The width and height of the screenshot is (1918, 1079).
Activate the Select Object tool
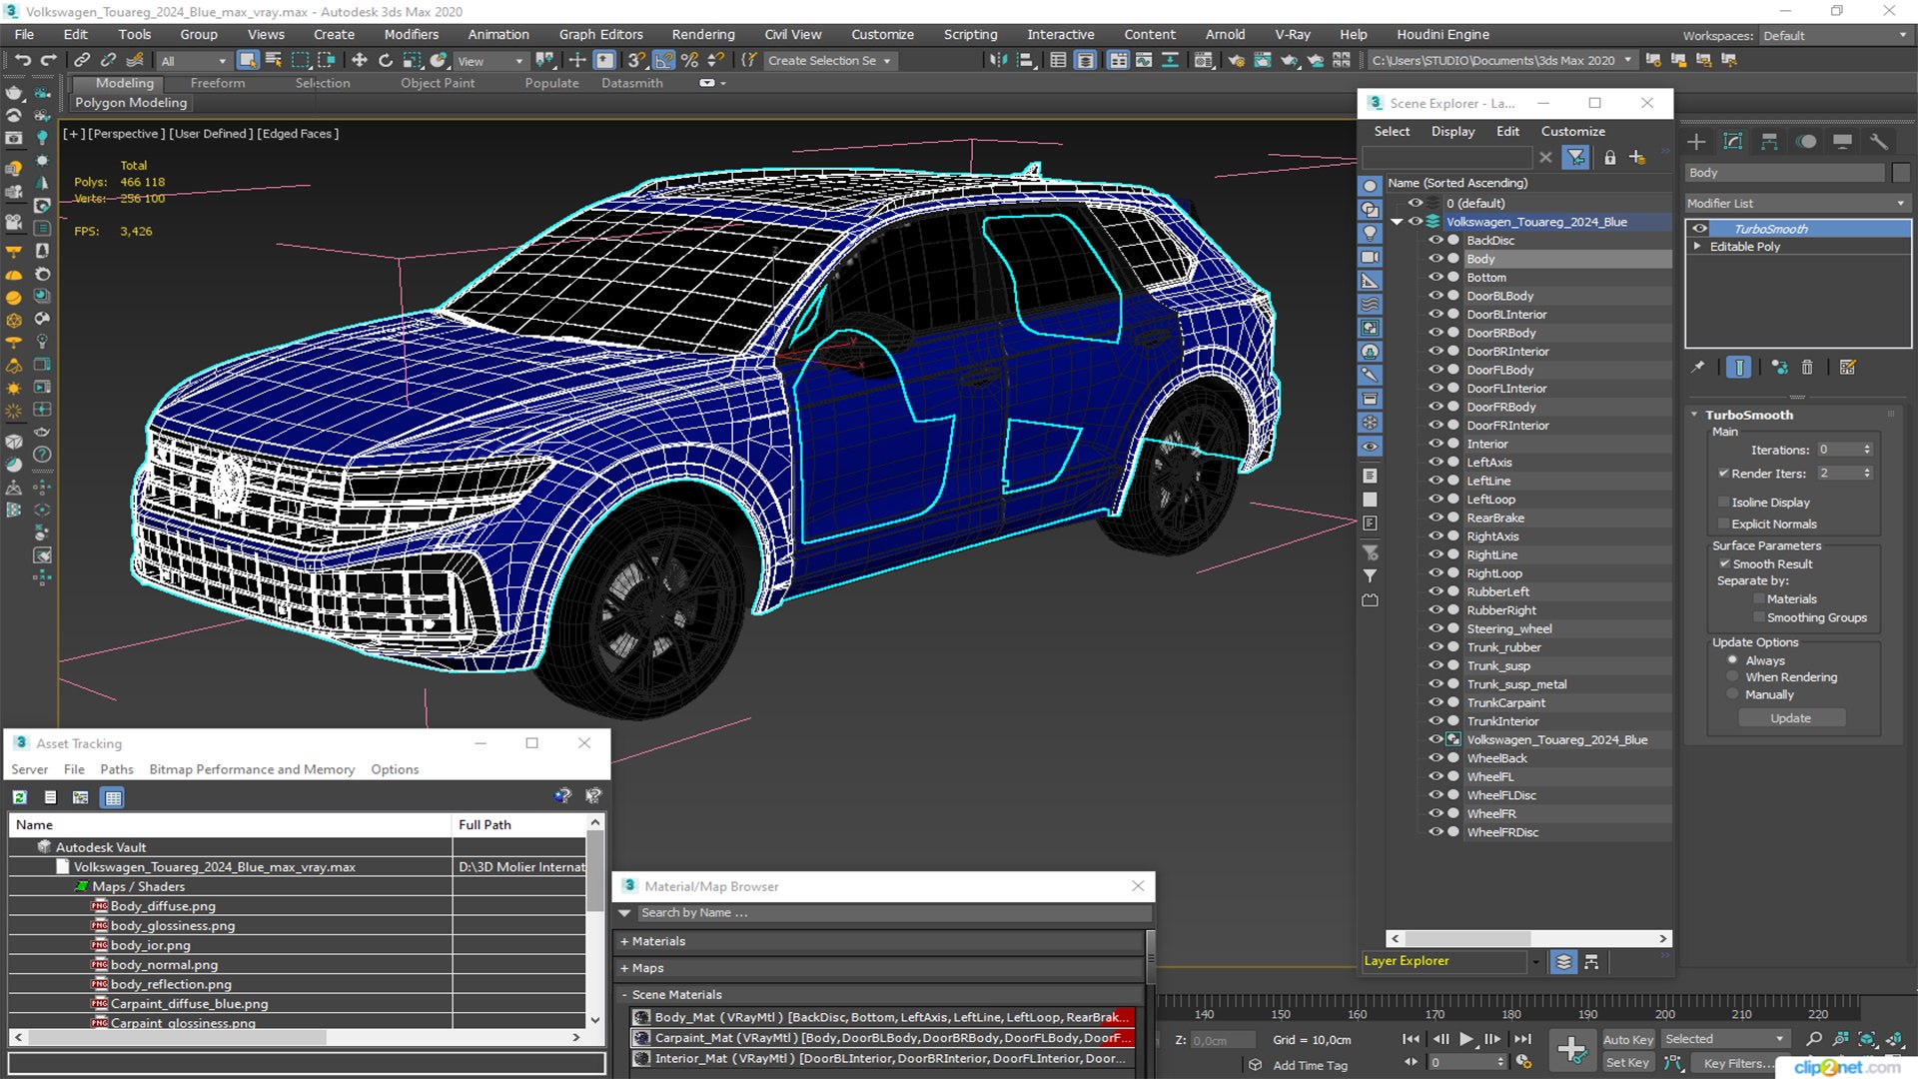[x=248, y=61]
